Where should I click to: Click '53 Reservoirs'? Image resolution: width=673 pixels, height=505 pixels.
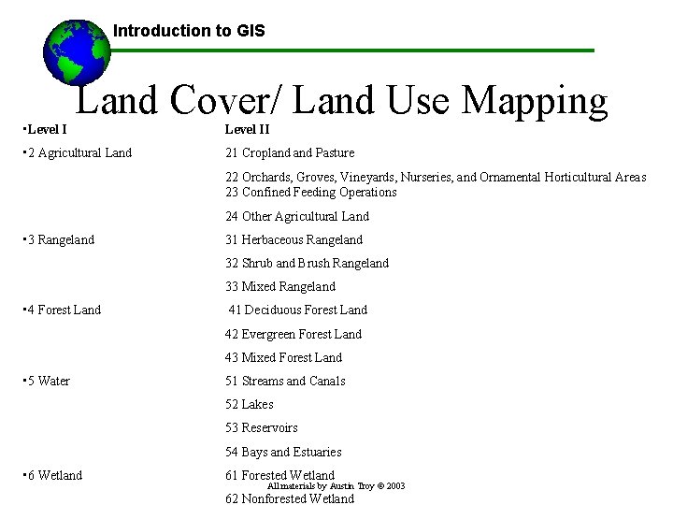(x=262, y=427)
